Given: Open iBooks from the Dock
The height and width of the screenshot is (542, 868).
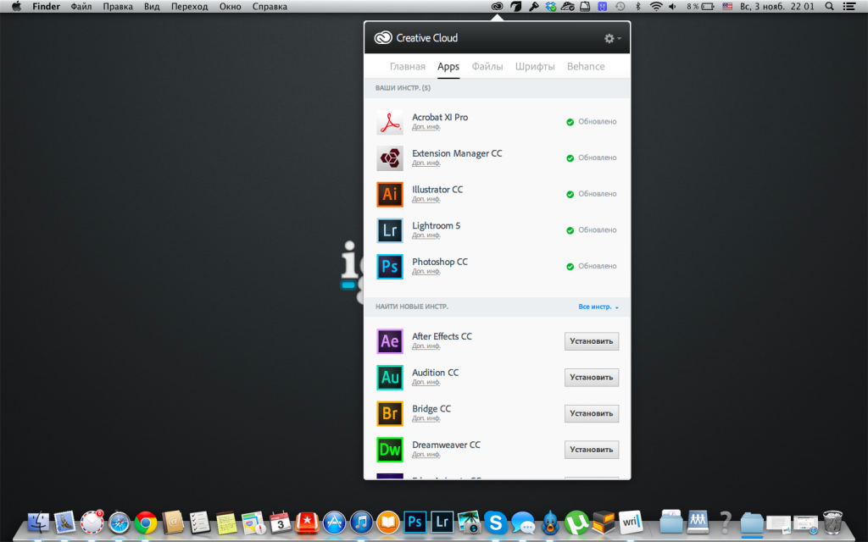Looking at the screenshot, I should pyautogui.click(x=388, y=522).
